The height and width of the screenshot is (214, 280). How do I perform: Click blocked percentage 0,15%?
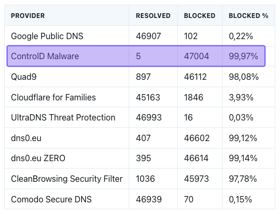pyautogui.click(x=240, y=199)
